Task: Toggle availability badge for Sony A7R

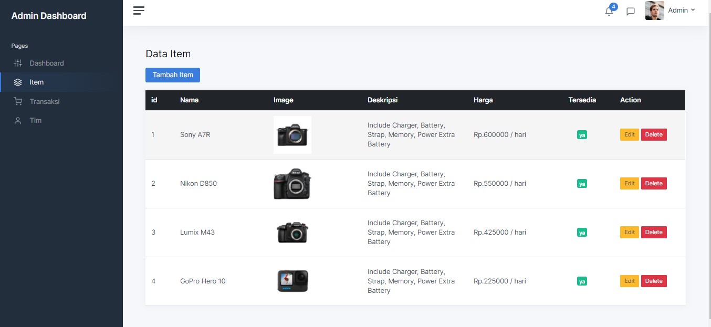Action: pyautogui.click(x=582, y=134)
